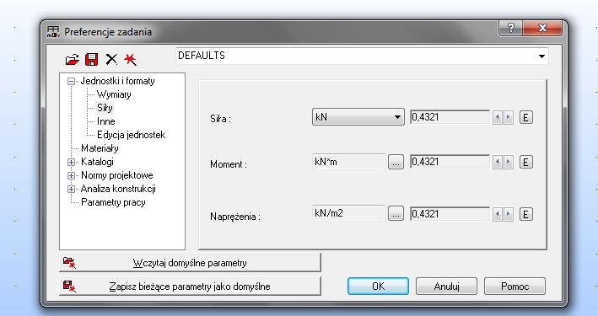Increase Moment decimal places with right arrow
The width and height of the screenshot is (598, 316).
click(508, 163)
